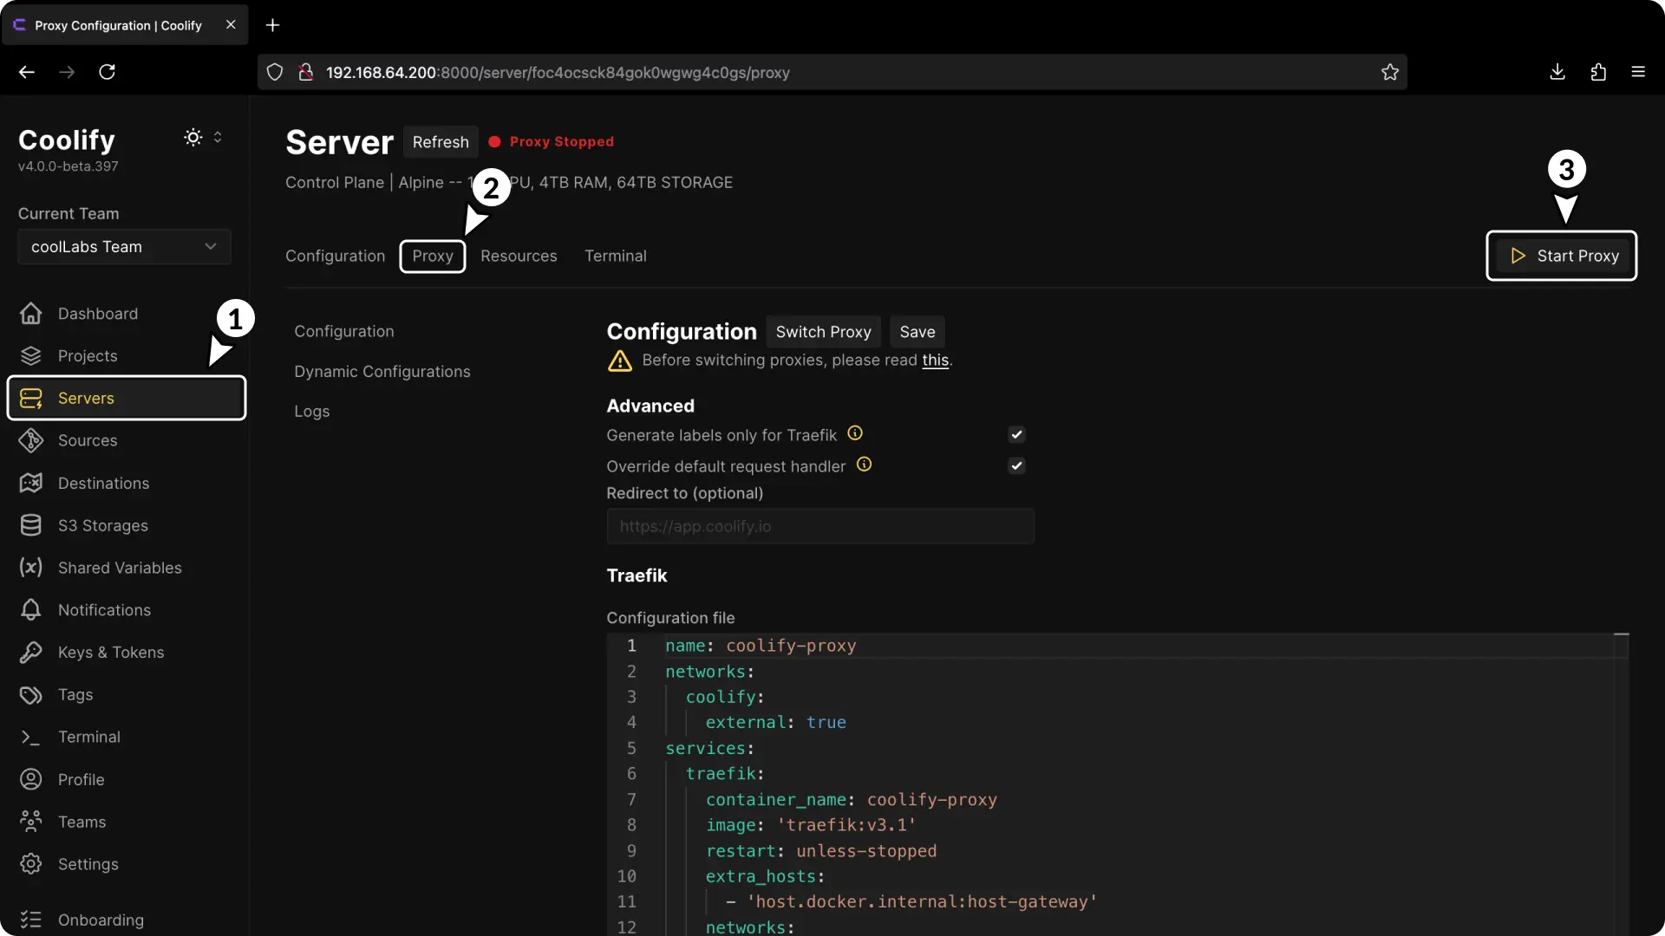Open the Keys & Tokens page
Image resolution: width=1665 pixels, height=936 pixels.
(x=112, y=653)
